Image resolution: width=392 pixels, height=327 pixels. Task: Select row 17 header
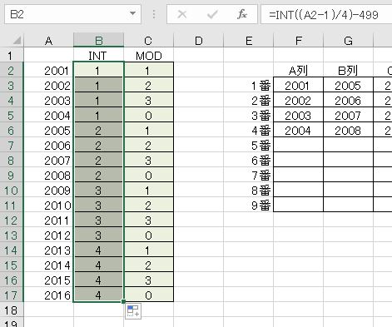[x=11, y=295]
